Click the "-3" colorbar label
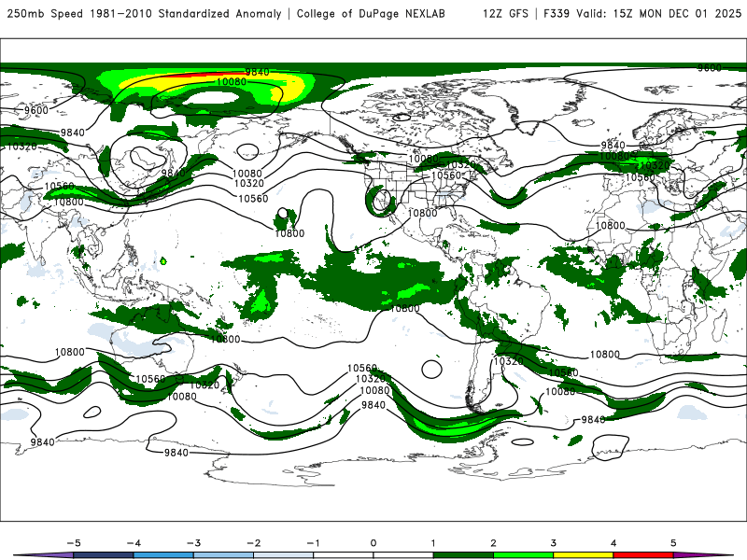The image size is (747, 560). (193, 543)
